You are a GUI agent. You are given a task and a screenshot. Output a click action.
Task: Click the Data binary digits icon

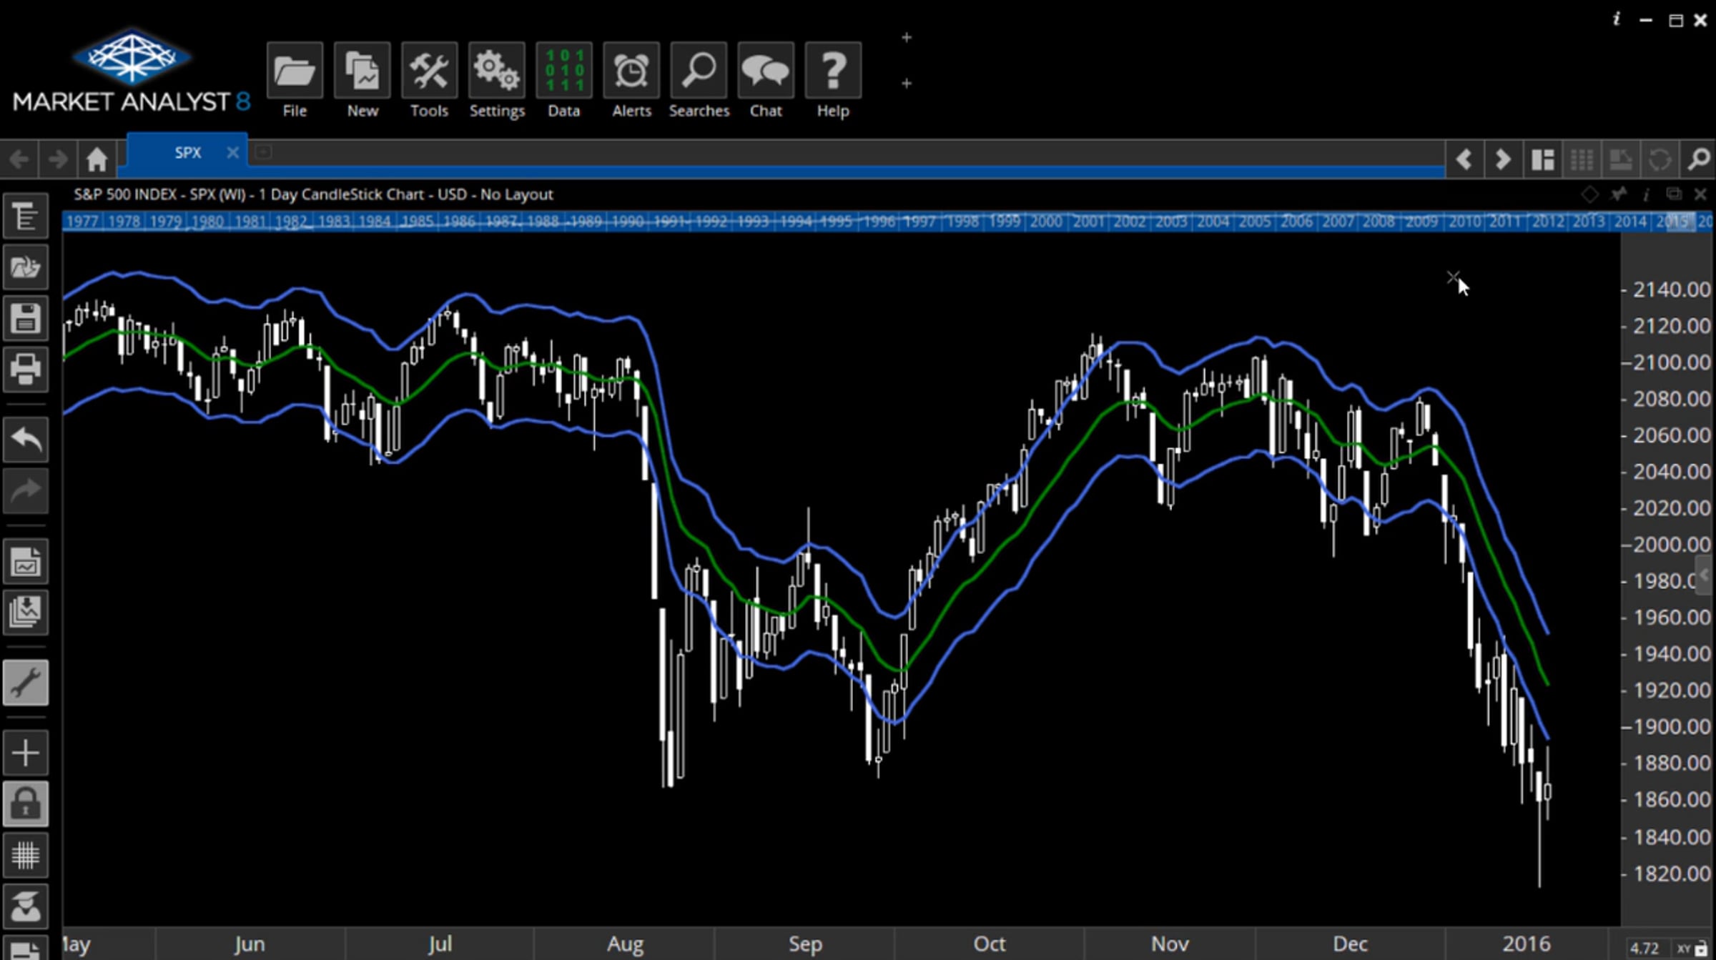pos(563,71)
